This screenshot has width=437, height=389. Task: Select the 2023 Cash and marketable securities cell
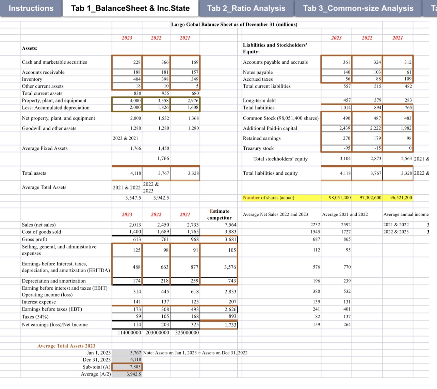coord(127,62)
